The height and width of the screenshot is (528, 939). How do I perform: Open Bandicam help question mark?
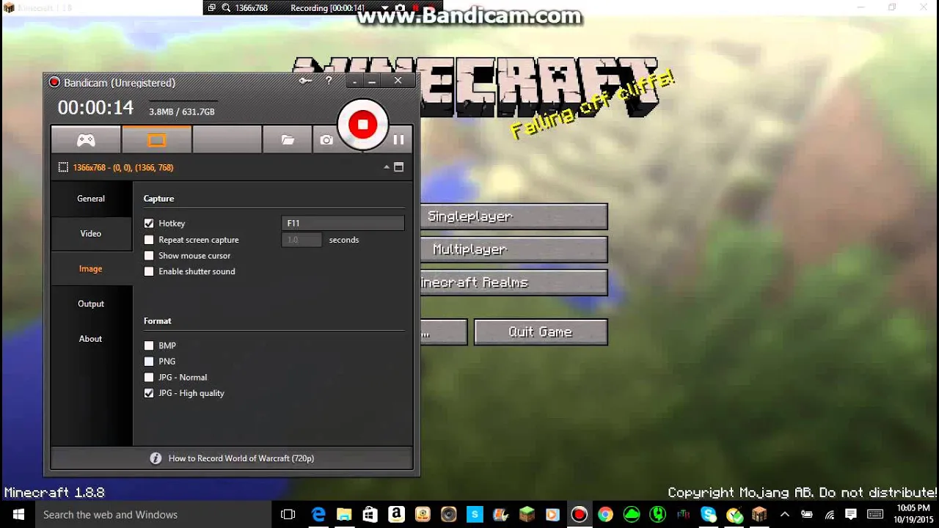(329, 81)
